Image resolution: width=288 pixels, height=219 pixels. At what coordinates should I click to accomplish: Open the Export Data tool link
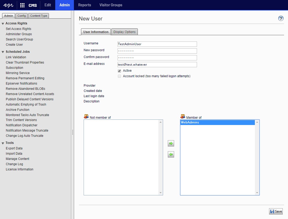[14, 148]
